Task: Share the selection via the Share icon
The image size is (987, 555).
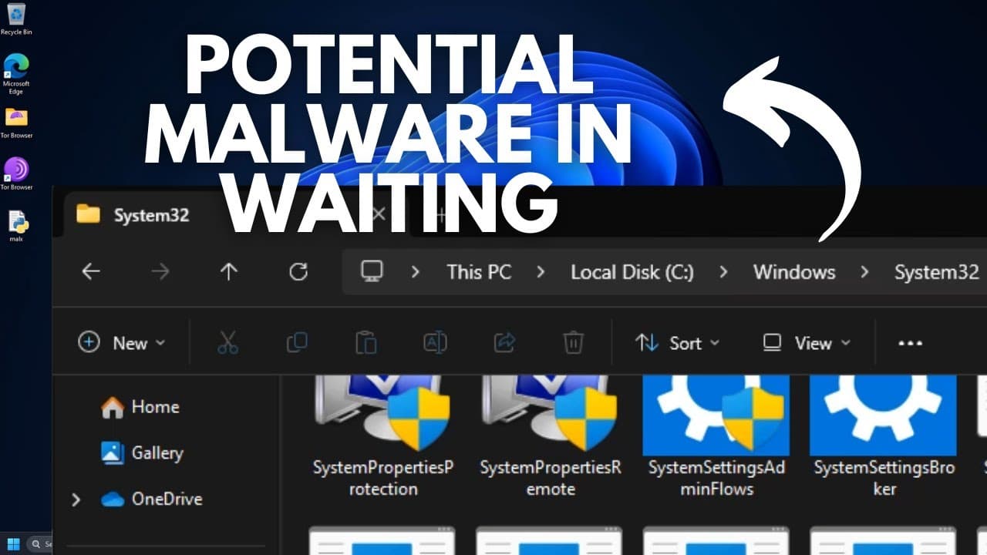Action: pyautogui.click(x=504, y=343)
